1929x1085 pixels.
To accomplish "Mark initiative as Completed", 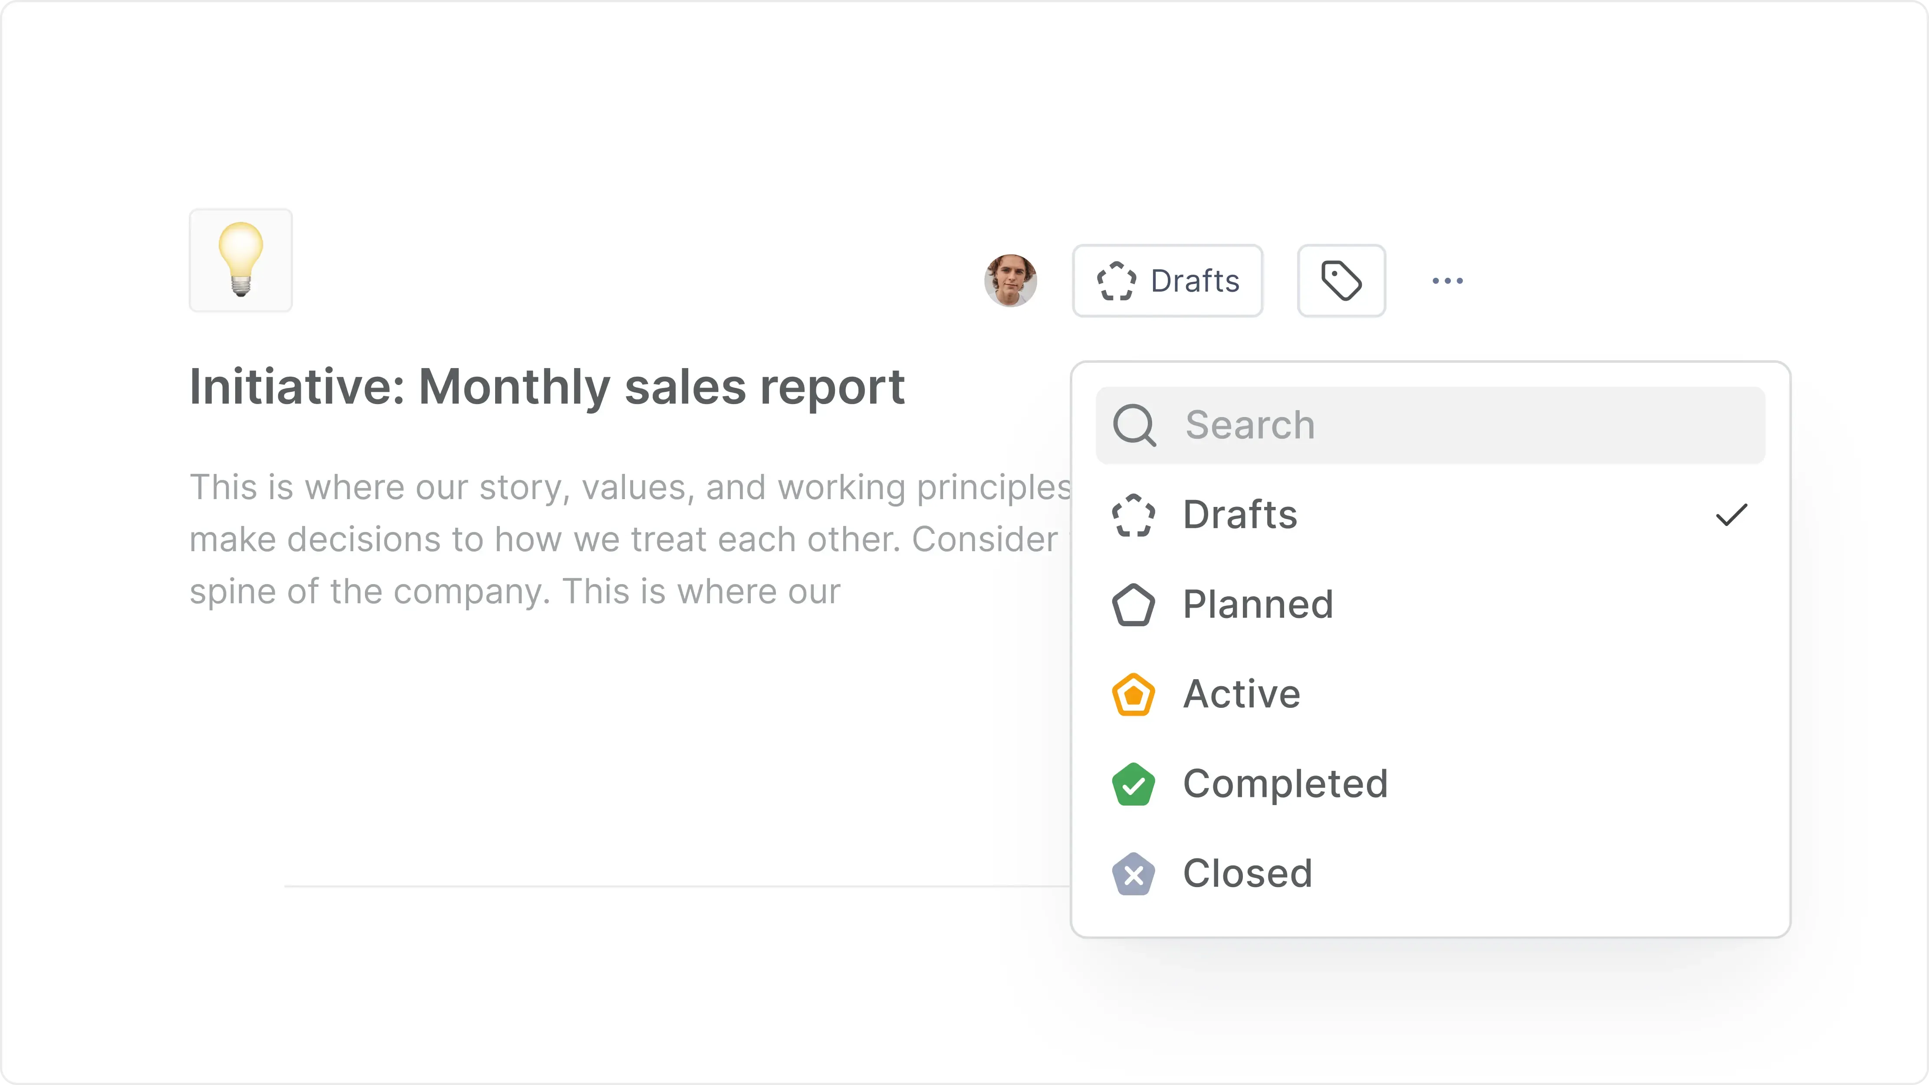I will pos(1285,784).
